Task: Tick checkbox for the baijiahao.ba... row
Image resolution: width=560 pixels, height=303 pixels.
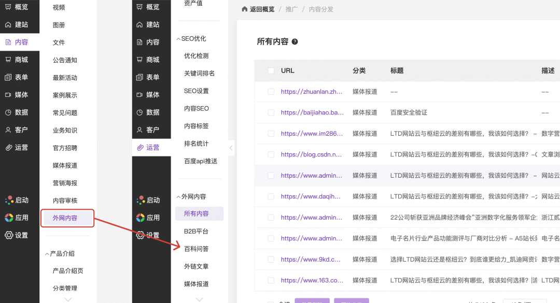Action: point(271,113)
